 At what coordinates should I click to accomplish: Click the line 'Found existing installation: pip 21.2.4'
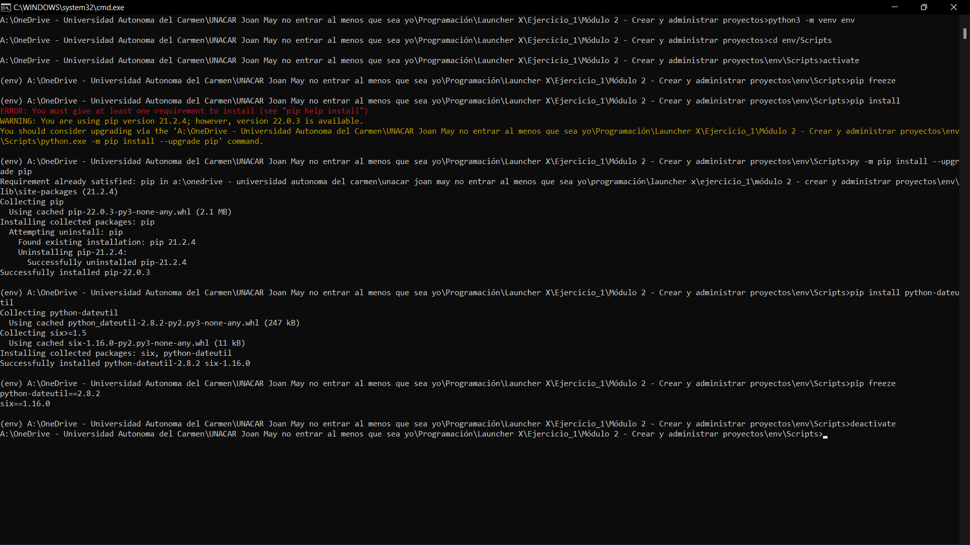tap(107, 242)
